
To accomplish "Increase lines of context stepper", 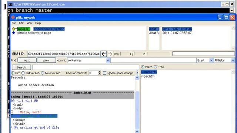I will click(99, 72).
